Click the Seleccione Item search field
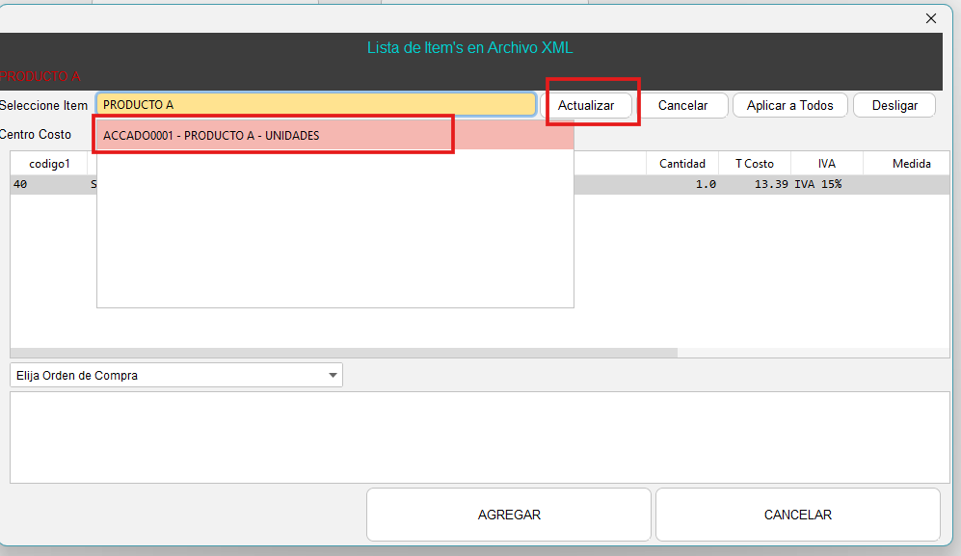 (x=316, y=105)
